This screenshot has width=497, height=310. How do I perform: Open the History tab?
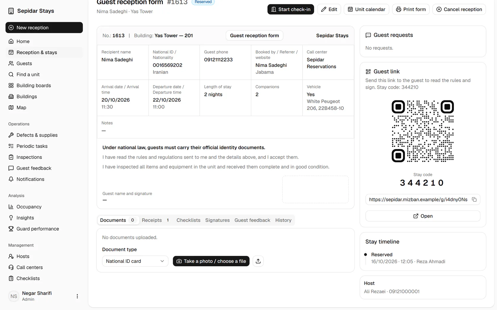(283, 220)
